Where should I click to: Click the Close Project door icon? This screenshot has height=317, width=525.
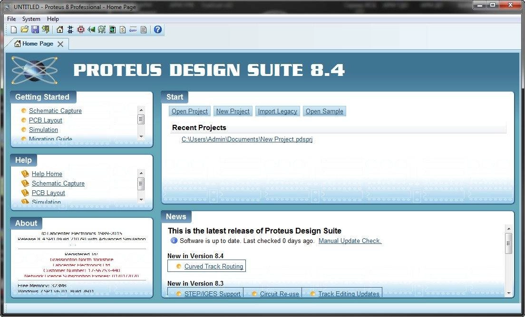point(46,30)
